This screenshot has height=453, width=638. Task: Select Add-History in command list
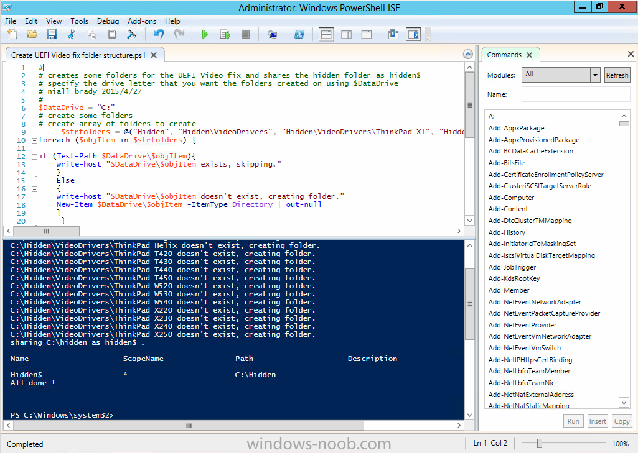point(507,232)
